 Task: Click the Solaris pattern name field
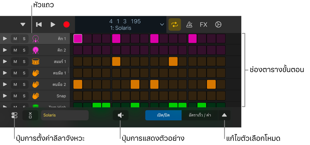coord(65,115)
